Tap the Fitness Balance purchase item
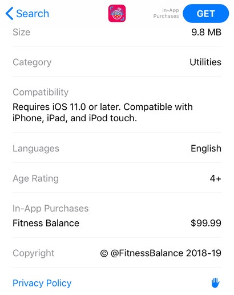This screenshot has height=295, width=234. pyautogui.click(x=46, y=223)
